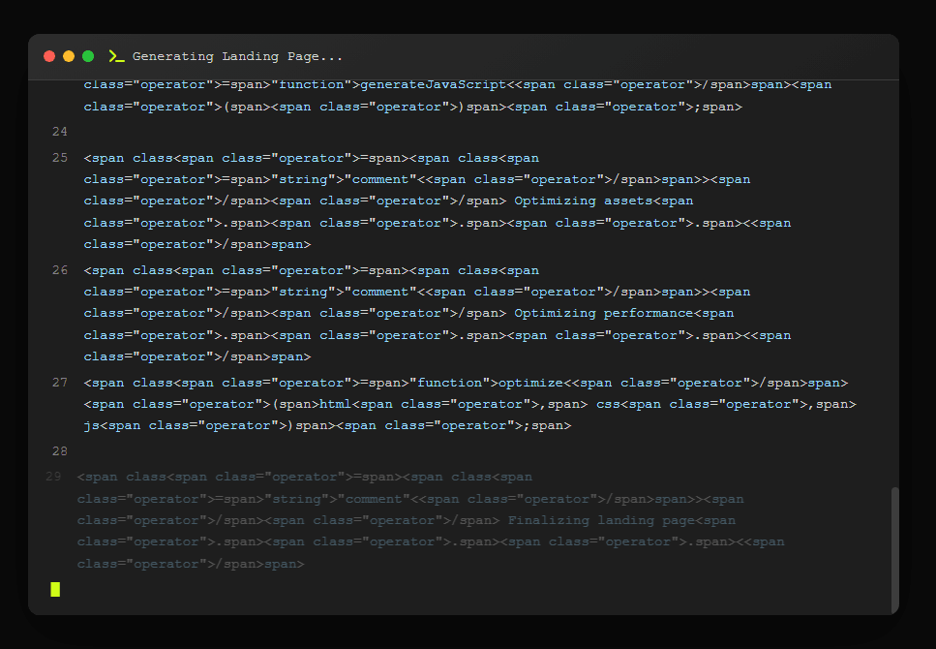Image resolution: width=936 pixels, height=649 pixels.
Task: Click the blinking green cursor block
Action: click(55, 589)
